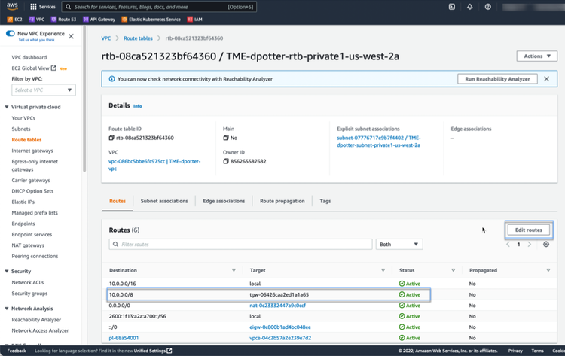Switch to the Route propagation tab
The height and width of the screenshot is (356, 565).
(x=282, y=201)
